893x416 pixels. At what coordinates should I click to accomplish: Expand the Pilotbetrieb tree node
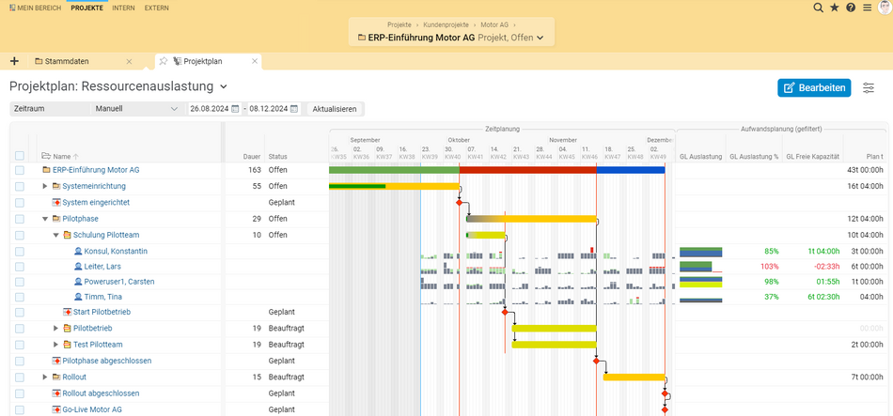(x=55, y=328)
